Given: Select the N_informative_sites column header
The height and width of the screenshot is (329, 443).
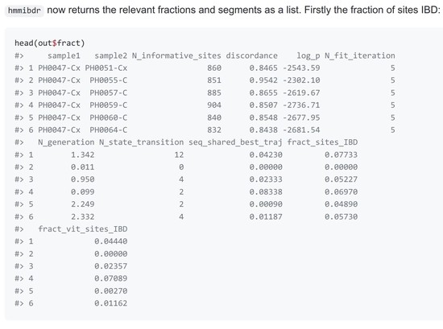Looking at the screenshot, I should (176, 56).
